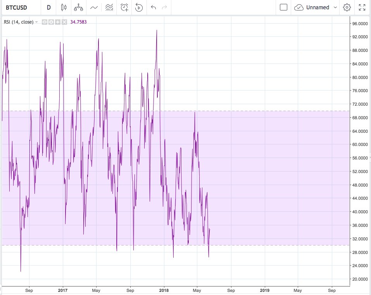Select the chart layout square icon
Viewport: 371px width, 295px height.
tap(283, 7)
